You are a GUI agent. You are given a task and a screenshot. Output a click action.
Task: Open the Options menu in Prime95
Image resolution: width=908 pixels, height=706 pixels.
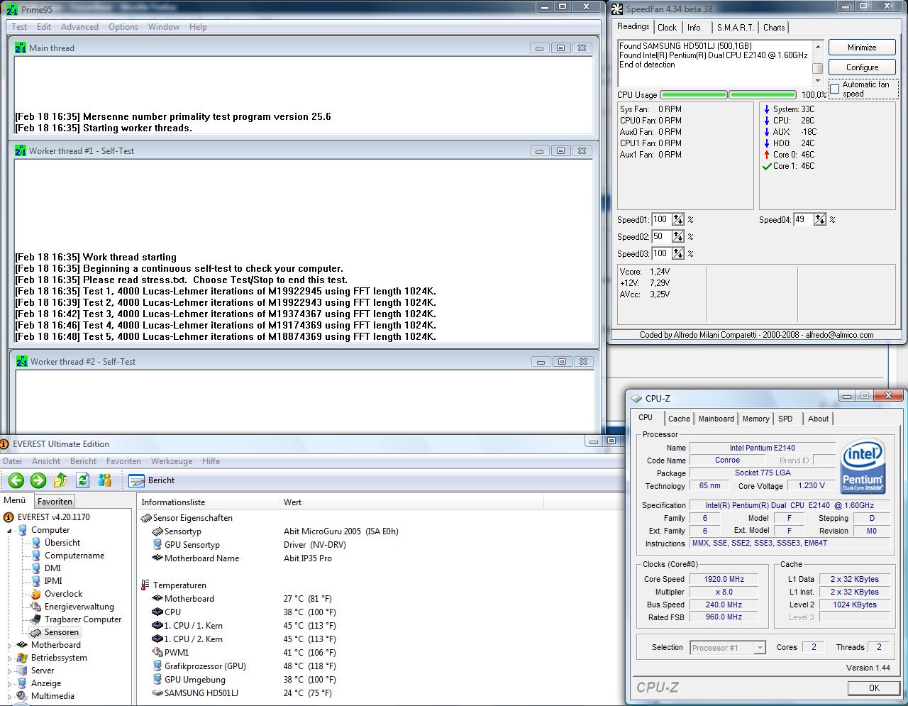(x=123, y=27)
